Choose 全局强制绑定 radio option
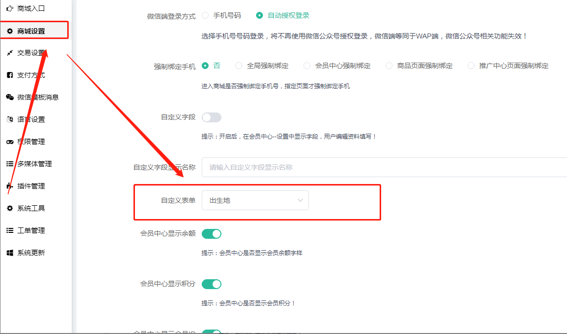Viewport: 567px width, 334px height. 239,66
